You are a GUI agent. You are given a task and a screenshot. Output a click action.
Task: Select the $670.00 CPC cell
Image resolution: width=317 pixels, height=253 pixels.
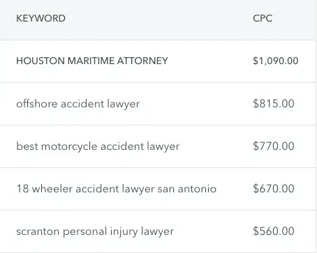[x=274, y=188]
